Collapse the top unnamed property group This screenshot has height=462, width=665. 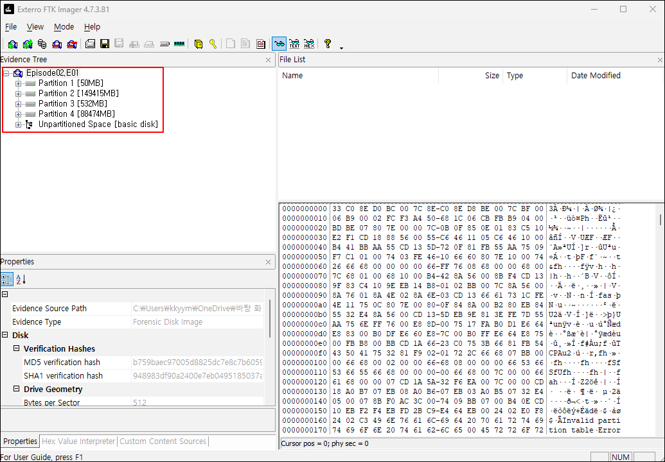coord(5,295)
